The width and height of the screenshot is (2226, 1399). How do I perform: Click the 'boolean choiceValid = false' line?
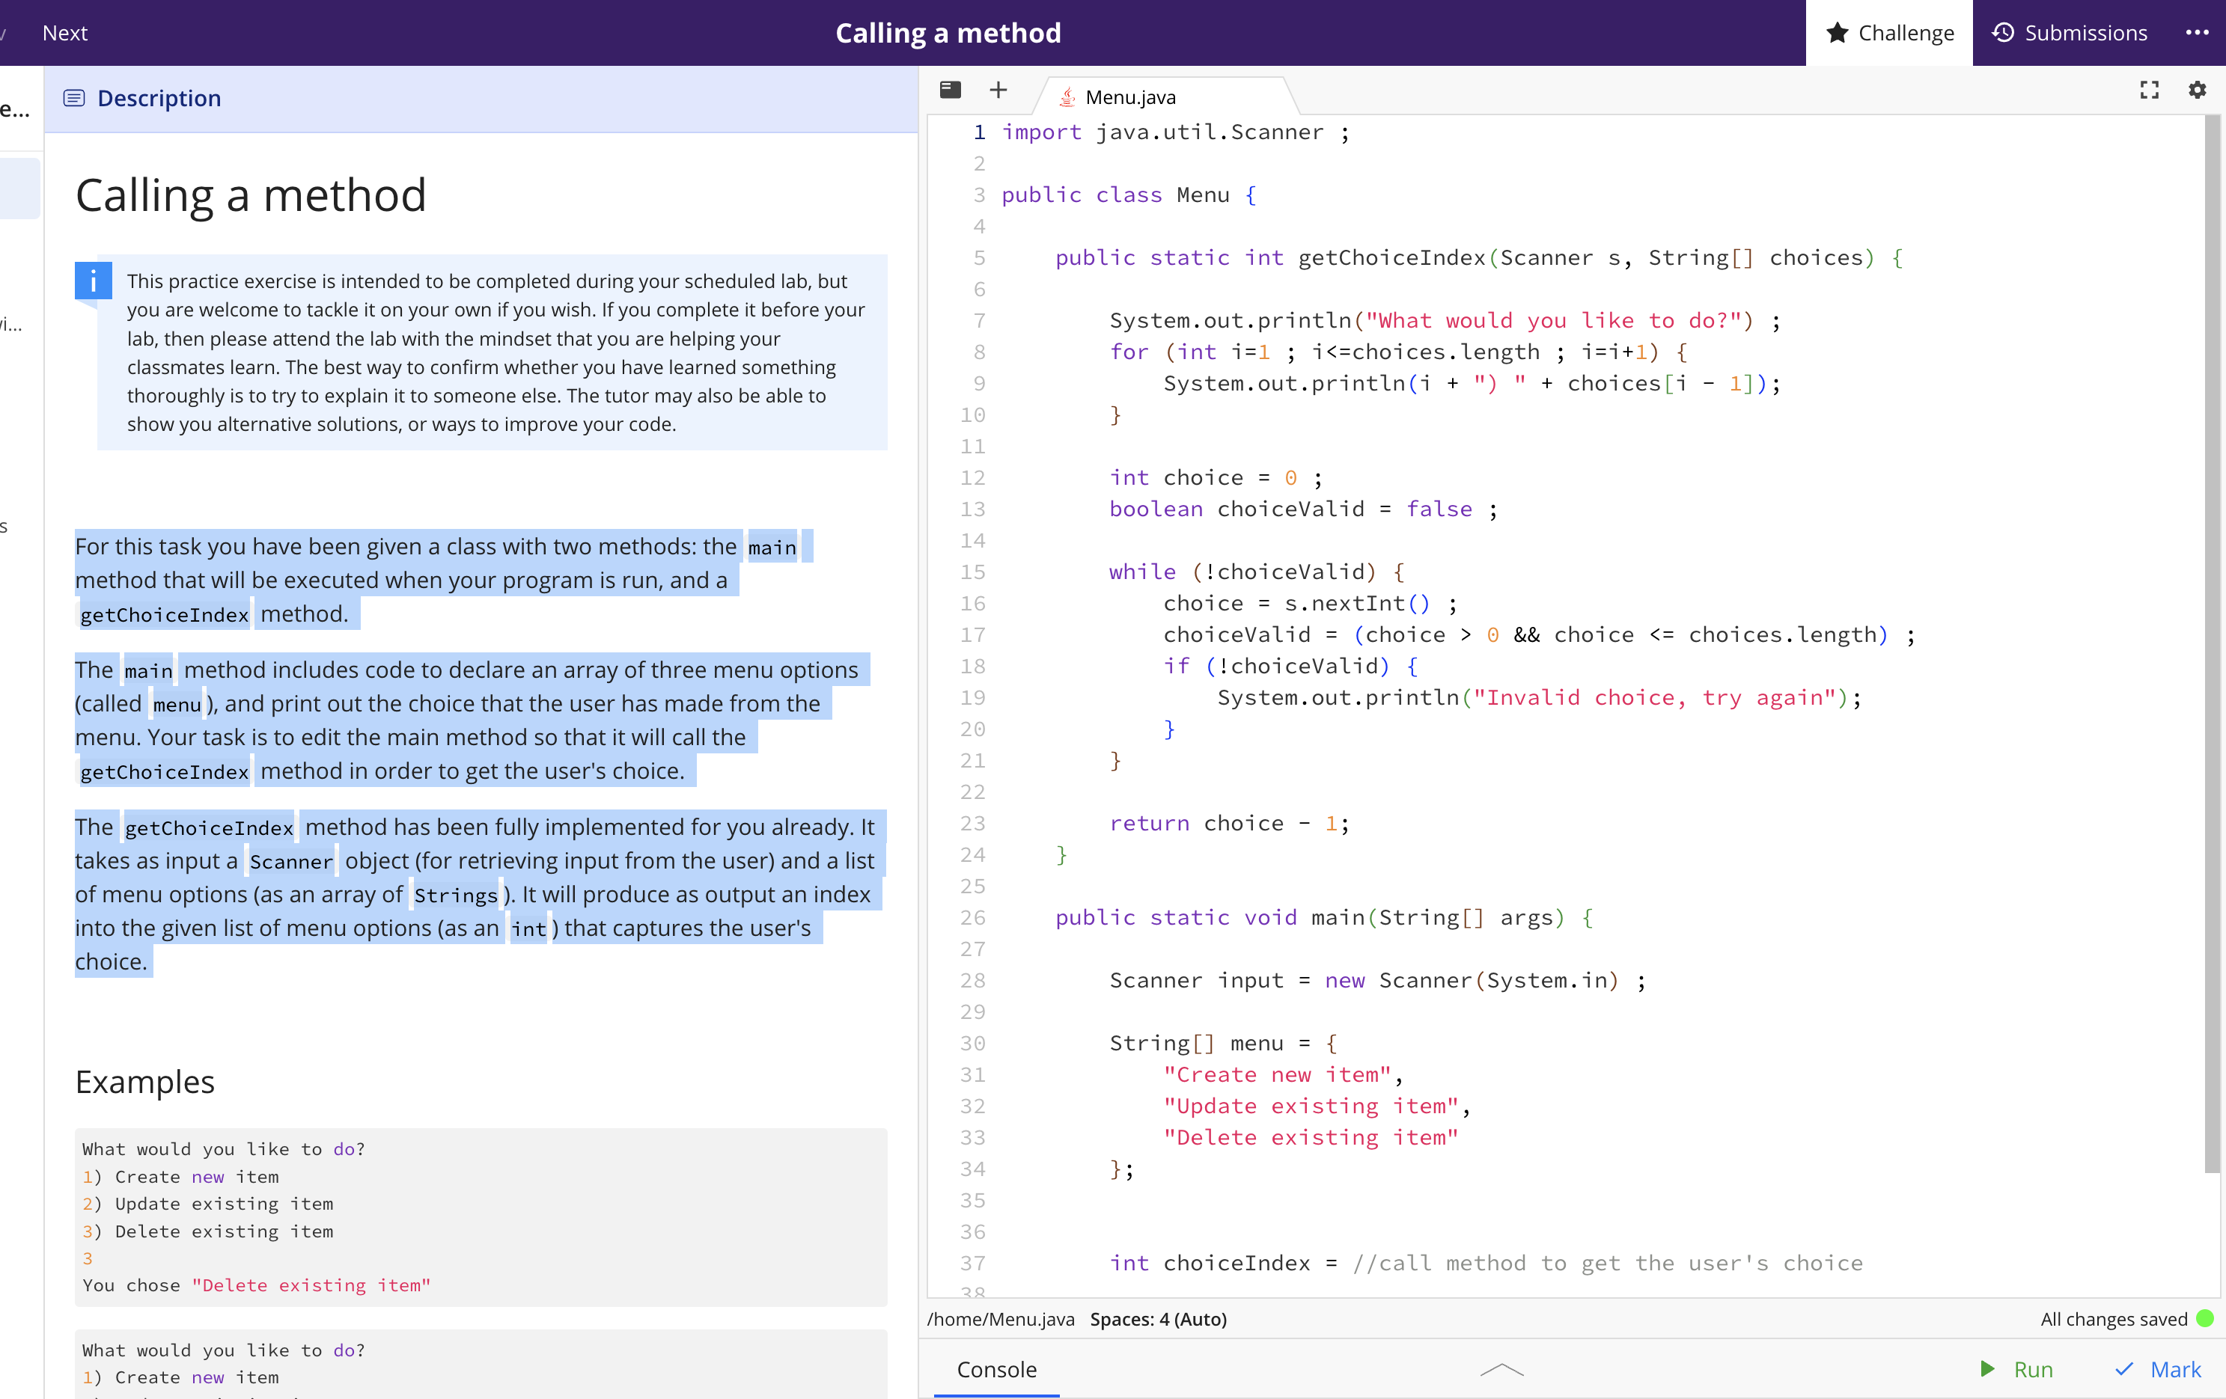(x=1303, y=508)
